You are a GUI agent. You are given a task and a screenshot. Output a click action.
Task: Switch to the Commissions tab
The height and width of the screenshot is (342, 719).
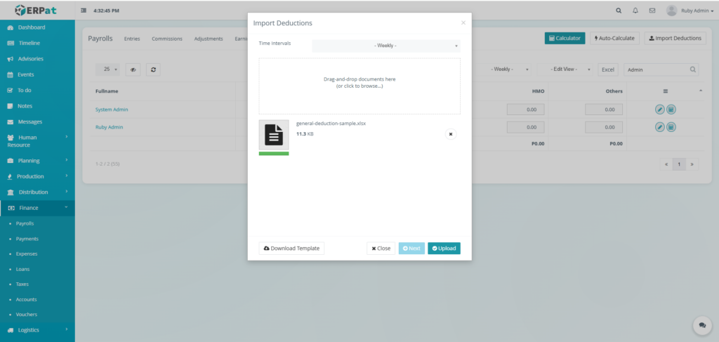point(166,39)
